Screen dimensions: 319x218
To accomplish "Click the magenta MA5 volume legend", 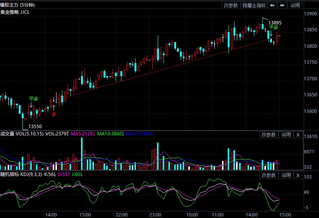I will 82,134.
